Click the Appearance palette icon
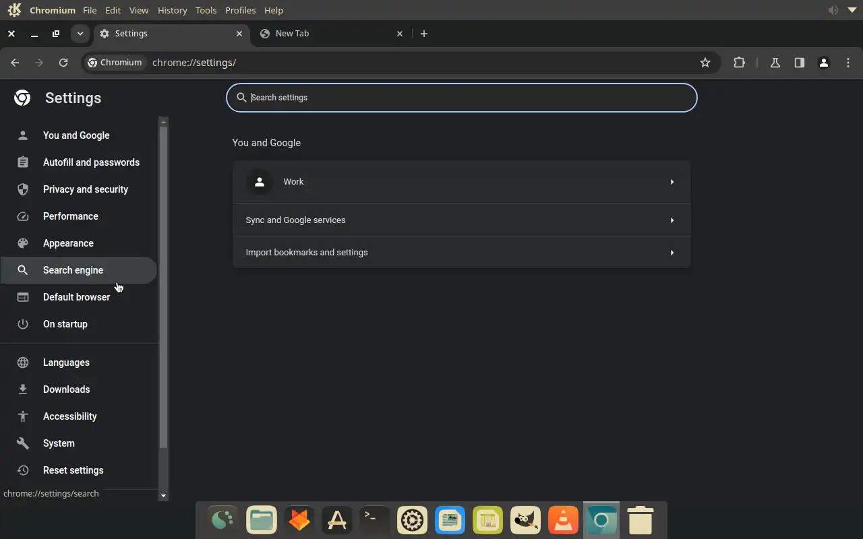Screen dimensions: 863x539 click(x=23, y=243)
